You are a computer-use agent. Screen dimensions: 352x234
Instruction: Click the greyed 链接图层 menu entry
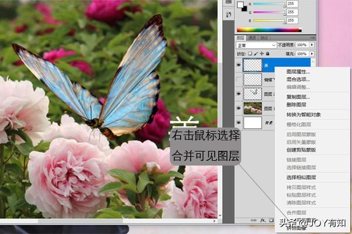point(296,160)
